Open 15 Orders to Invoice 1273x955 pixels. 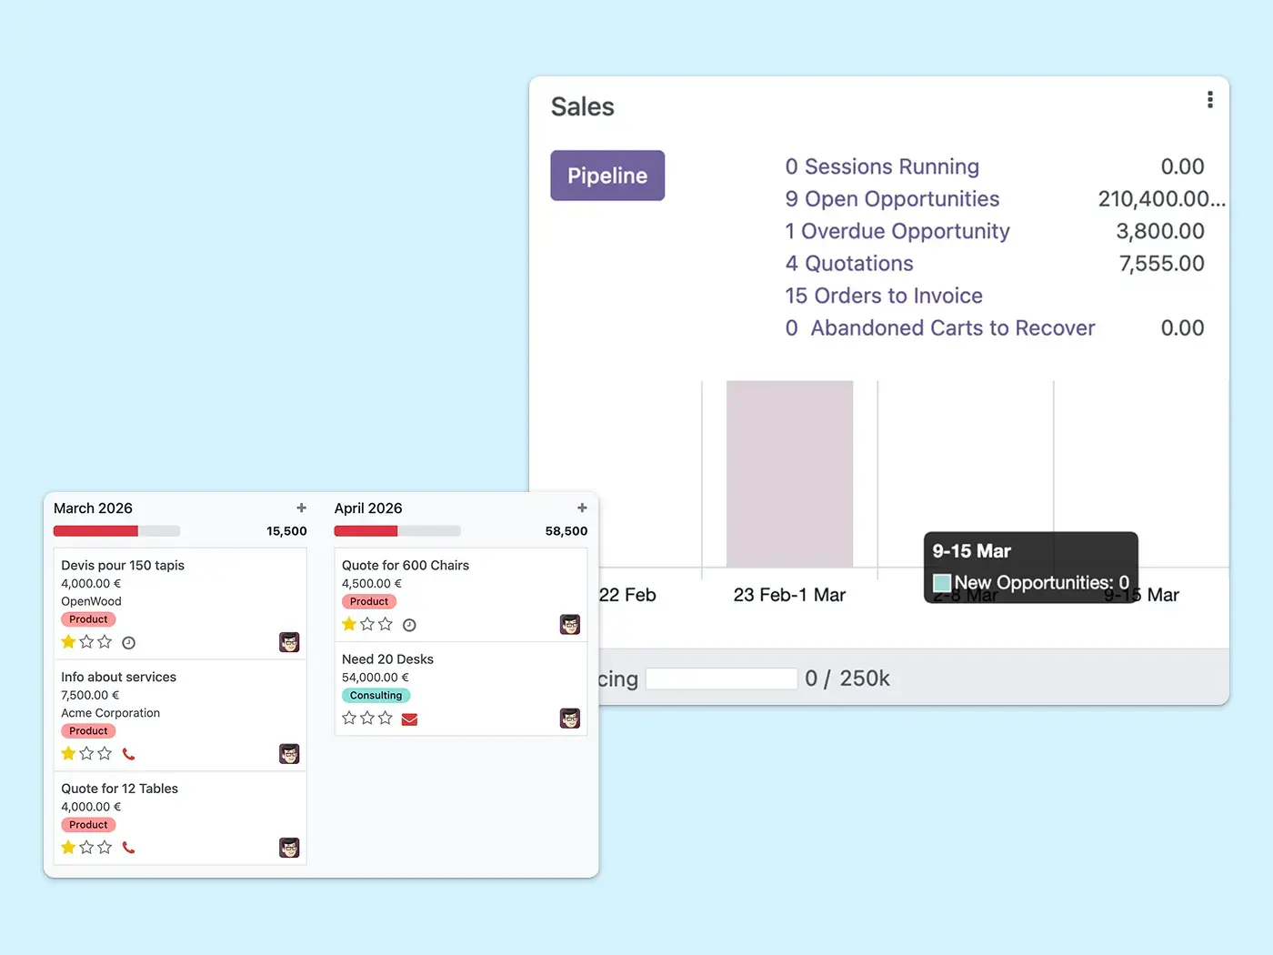884,296
